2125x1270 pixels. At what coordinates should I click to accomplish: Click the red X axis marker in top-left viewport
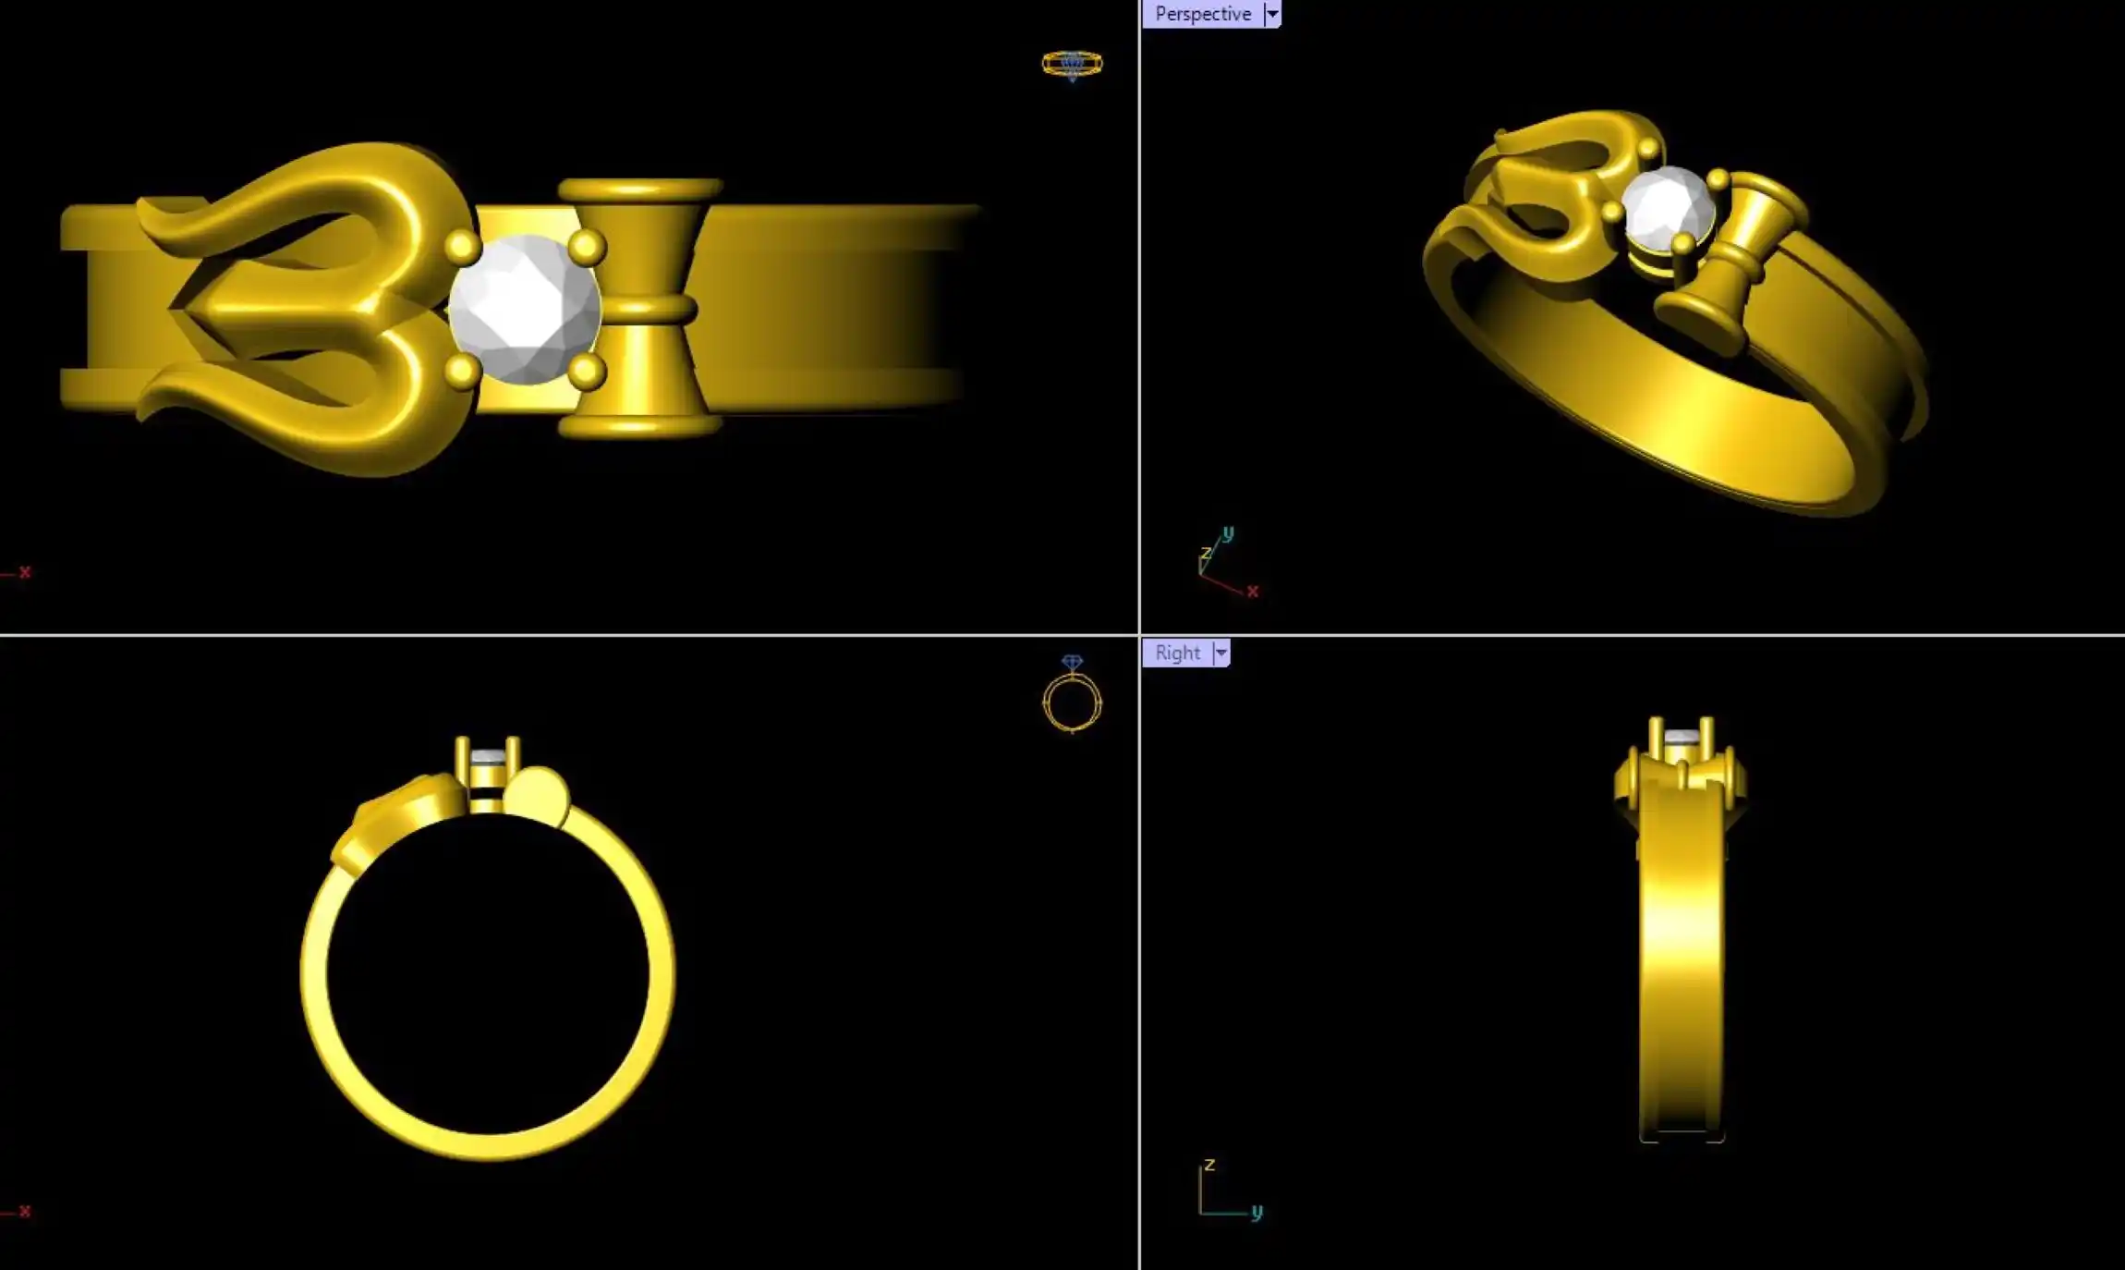coord(23,573)
